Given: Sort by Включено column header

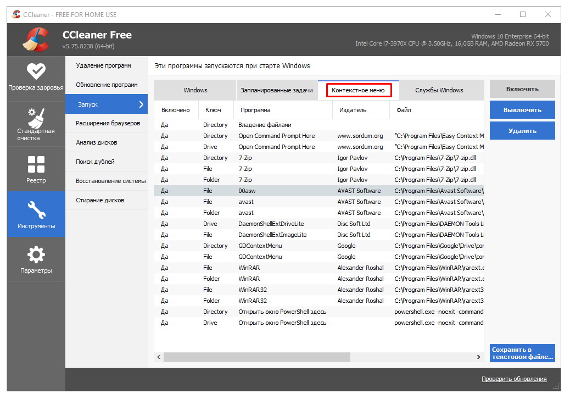Looking at the screenshot, I should click(x=176, y=110).
